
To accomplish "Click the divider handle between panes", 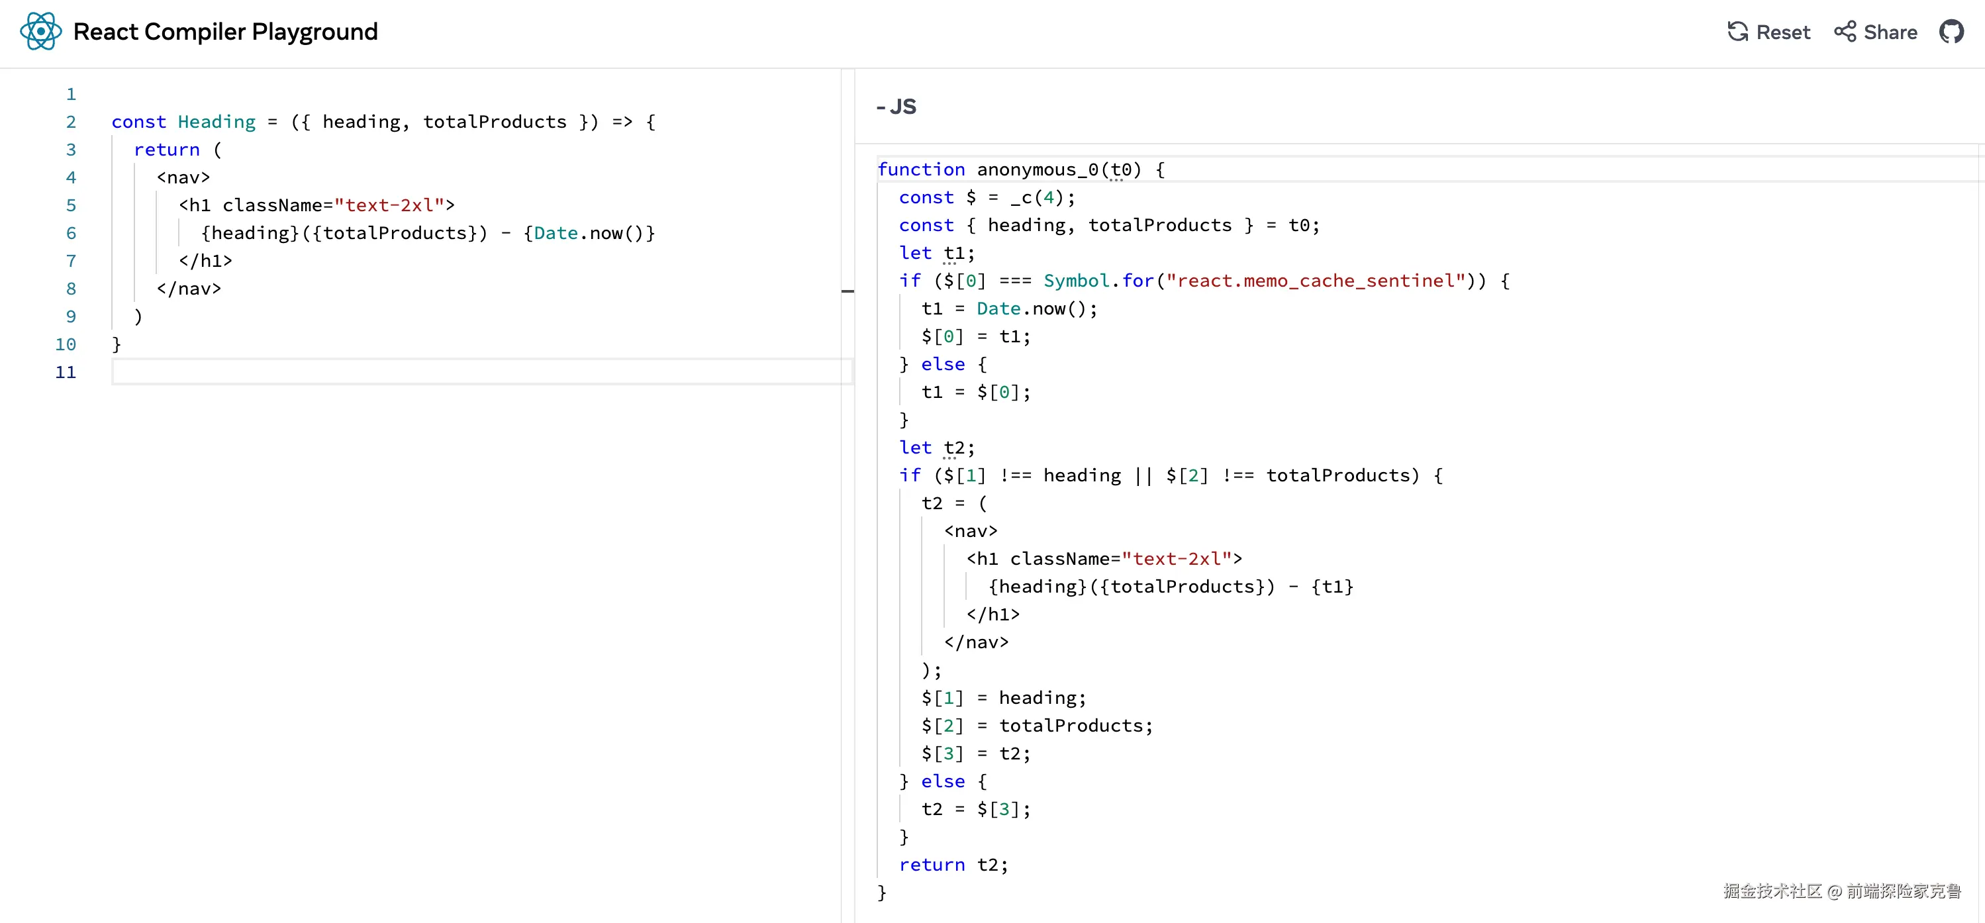I will point(847,291).
